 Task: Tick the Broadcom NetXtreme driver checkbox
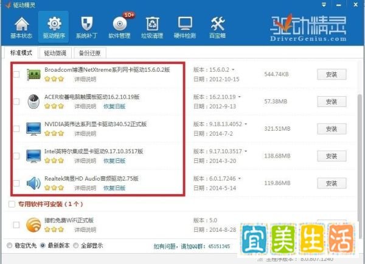pos(16,74)
